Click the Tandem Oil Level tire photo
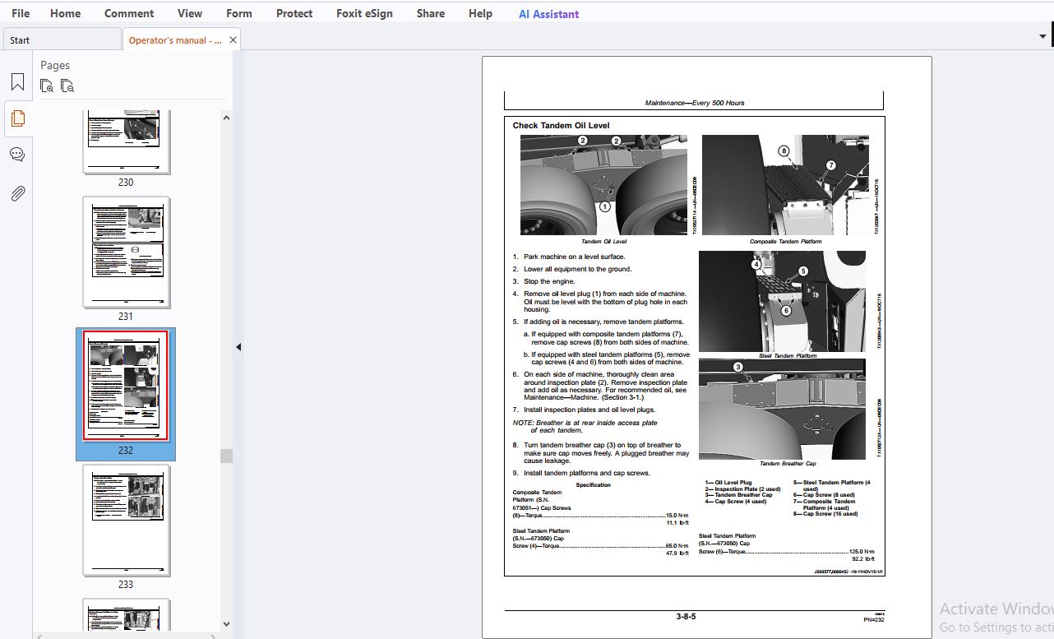The height and width of the screenshot is (639, 1054). tap(603, 185)
